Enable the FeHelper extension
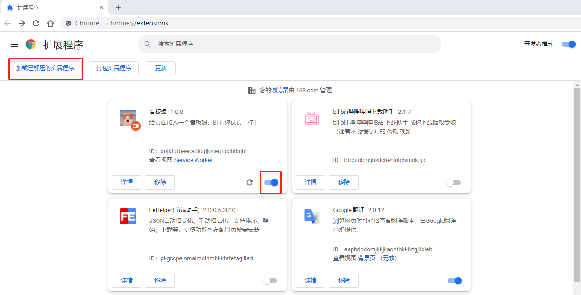581x295 pixels. [x=270, y=281]
